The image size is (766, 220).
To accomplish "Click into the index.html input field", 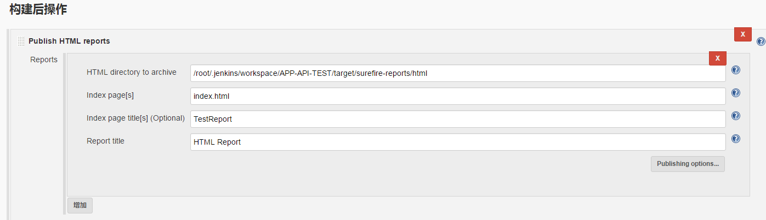I will click(x=458, y=96).
